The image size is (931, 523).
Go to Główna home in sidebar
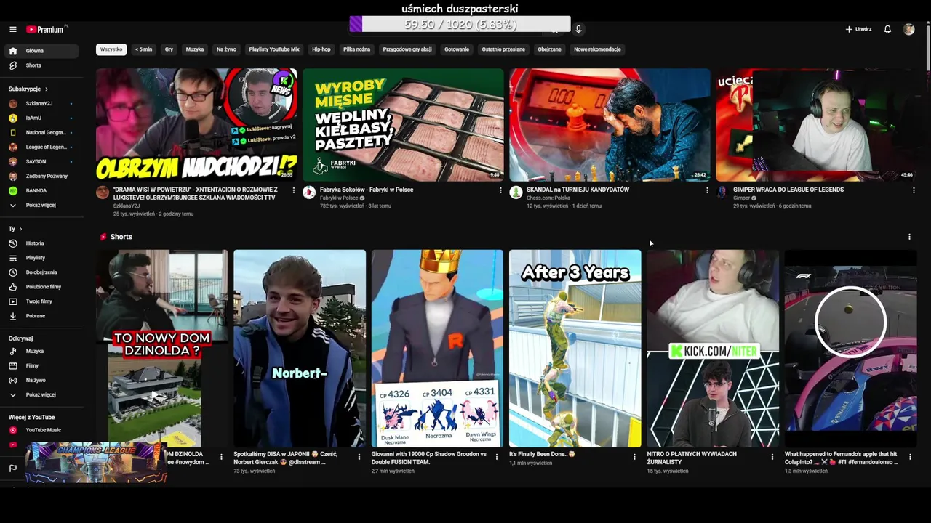(x=41, y=51)
